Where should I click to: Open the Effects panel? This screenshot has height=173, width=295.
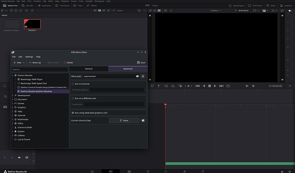[91, 6]
